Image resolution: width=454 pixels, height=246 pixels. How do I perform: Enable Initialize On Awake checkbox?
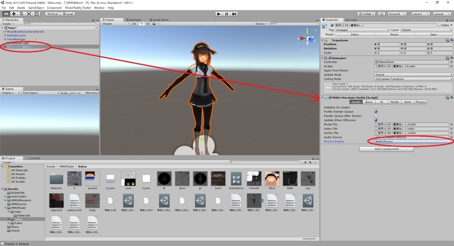coord(376,107)
